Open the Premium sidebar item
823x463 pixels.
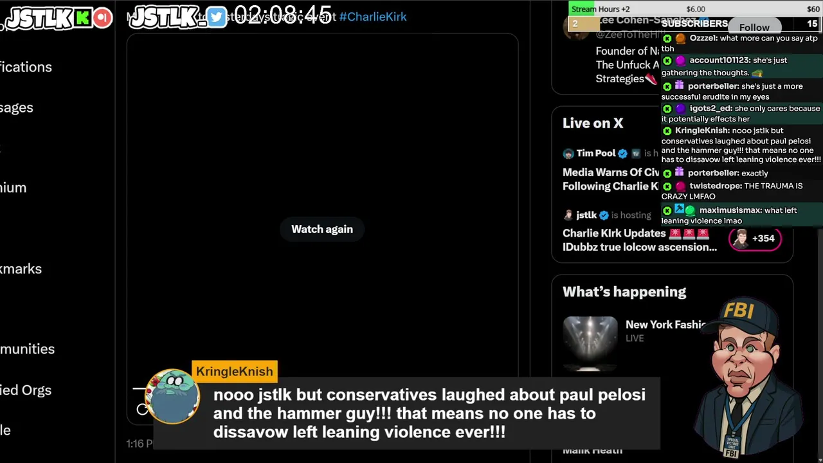(x=13, y=188)
